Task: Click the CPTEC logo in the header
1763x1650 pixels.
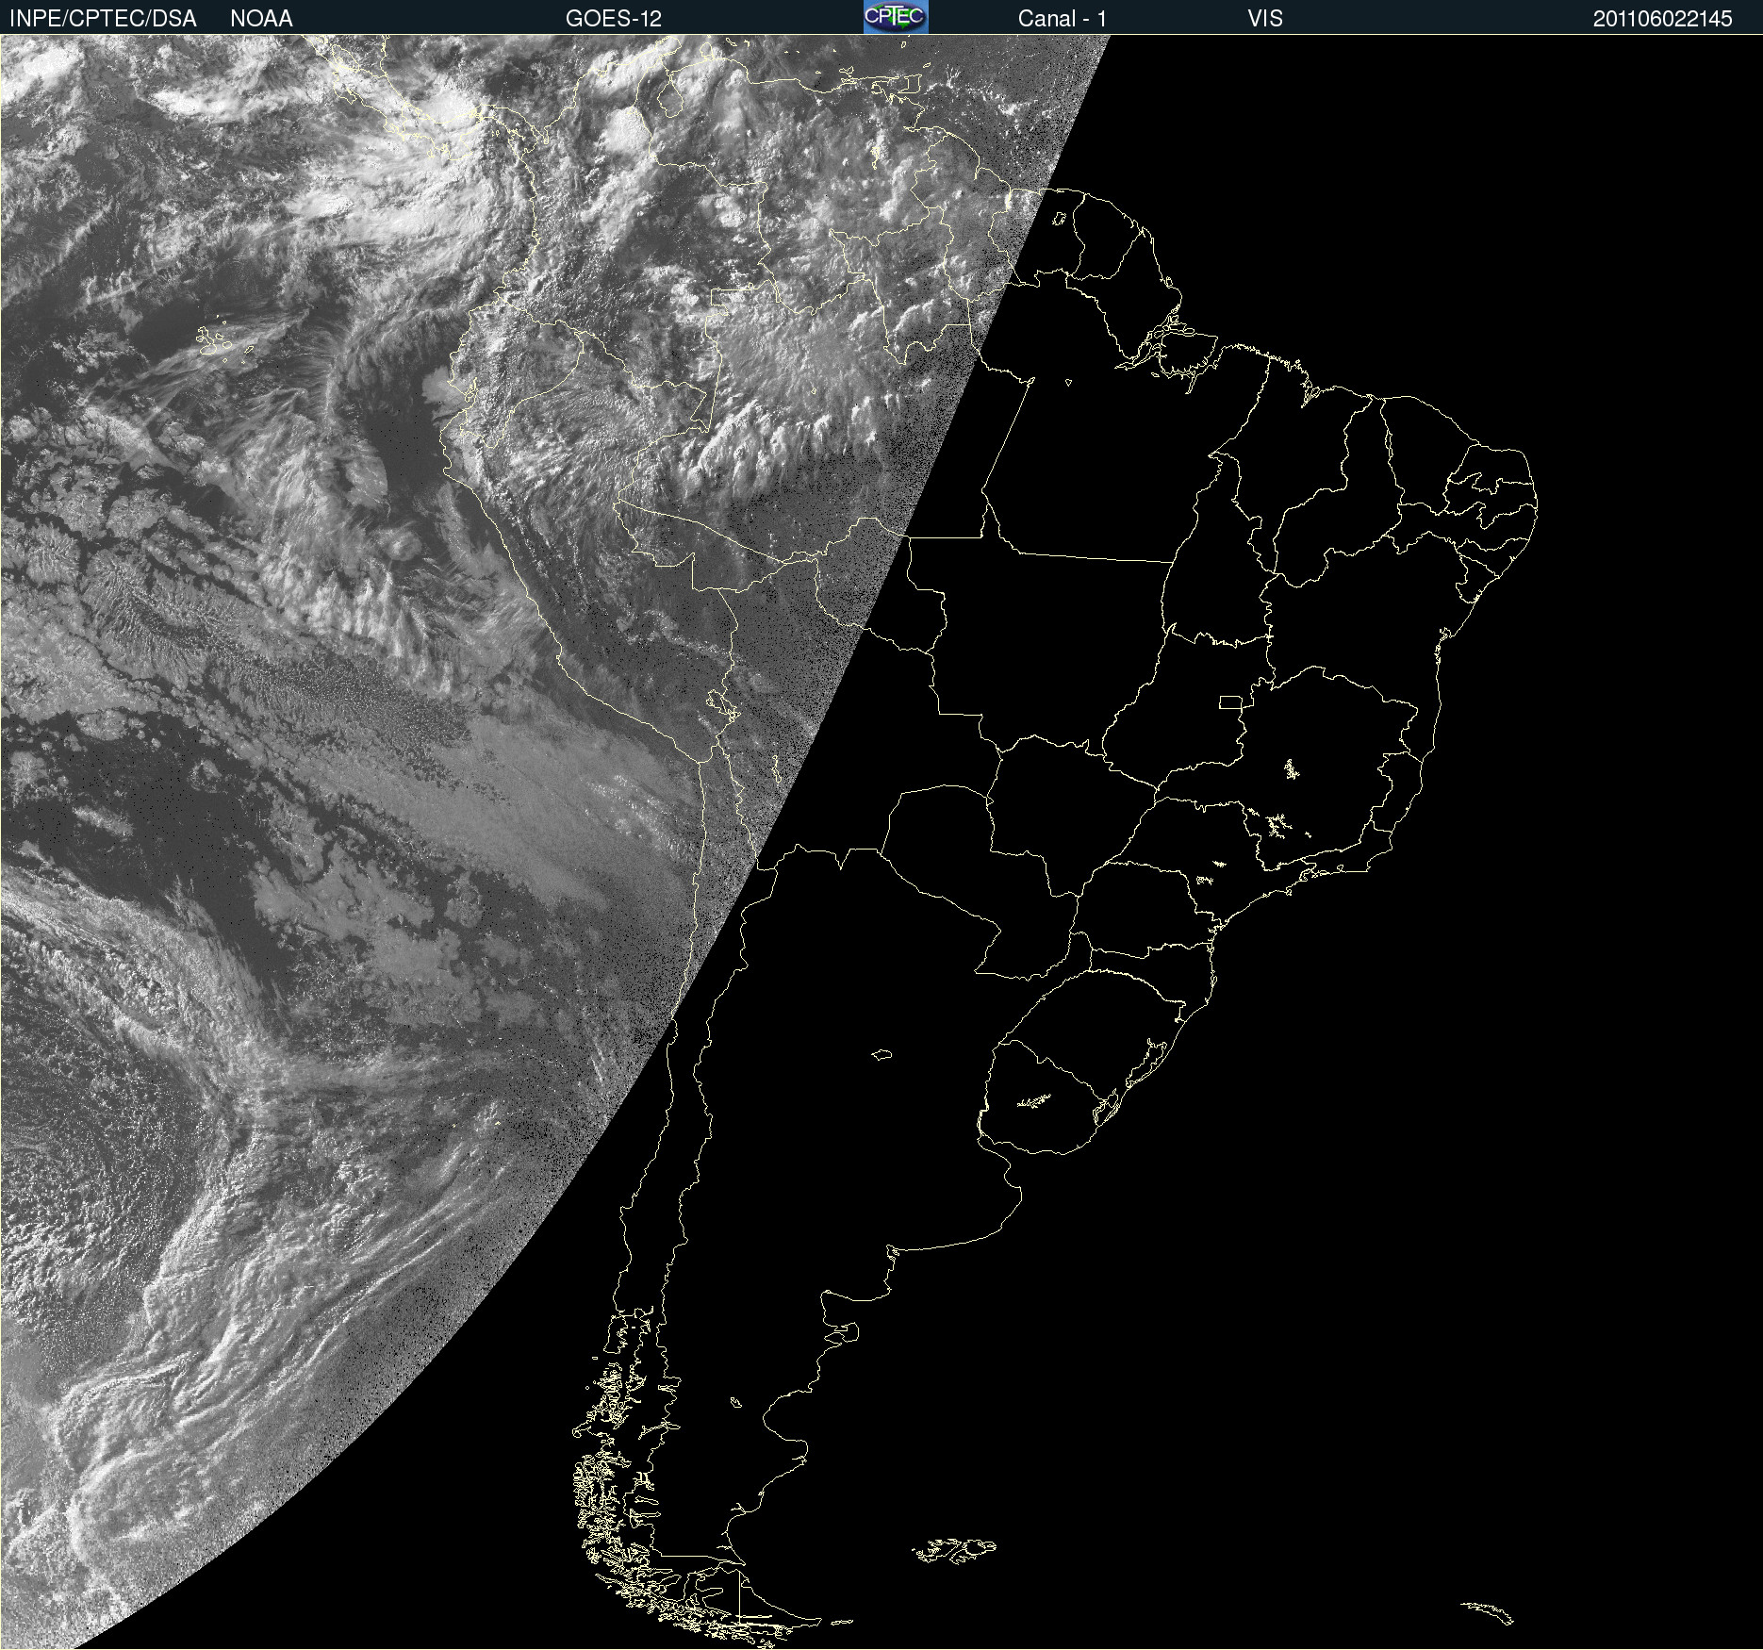Action: [x=896, y=17]
